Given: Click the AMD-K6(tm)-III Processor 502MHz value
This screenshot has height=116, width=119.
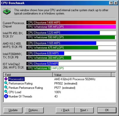Looking at the screenshot, I should 75,79.
